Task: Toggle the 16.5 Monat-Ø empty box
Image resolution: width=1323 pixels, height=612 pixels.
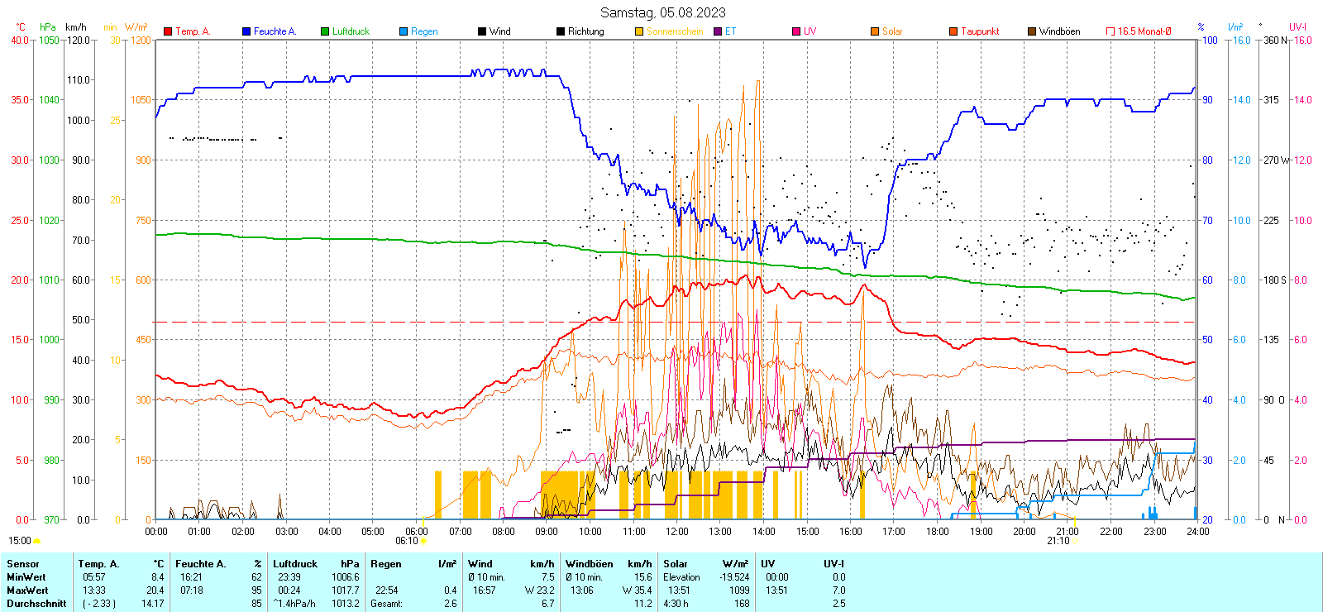Action: pyautogui.click(x=1110, y=31)
